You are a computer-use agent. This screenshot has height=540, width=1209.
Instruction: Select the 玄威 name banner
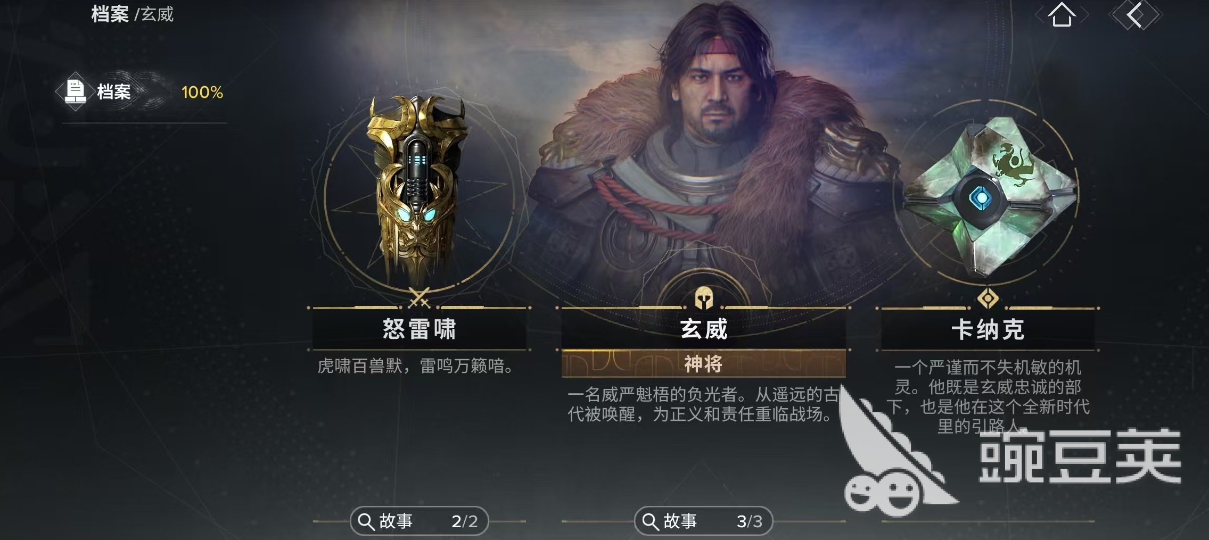tap(704, 329)
